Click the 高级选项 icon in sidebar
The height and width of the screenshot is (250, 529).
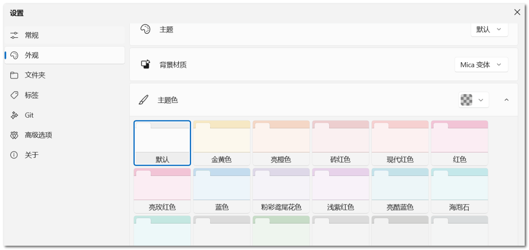[14, 135]
